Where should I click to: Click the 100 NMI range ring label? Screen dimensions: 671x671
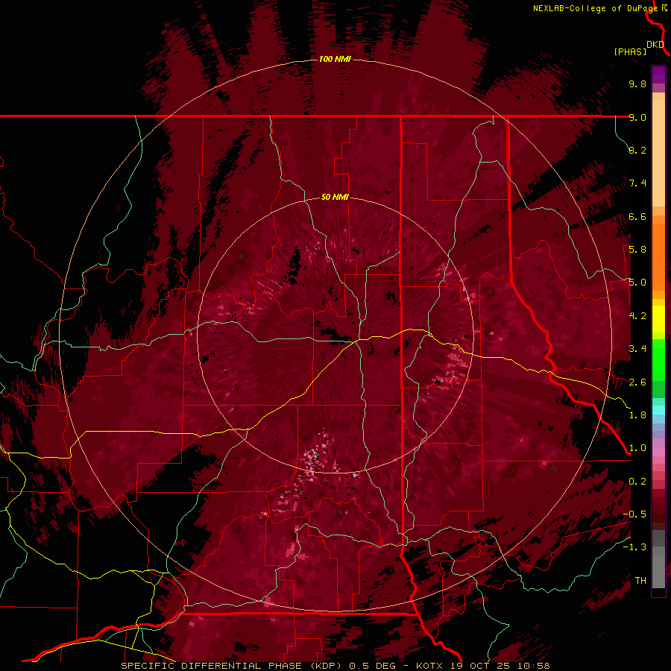(x=335, y=59)
